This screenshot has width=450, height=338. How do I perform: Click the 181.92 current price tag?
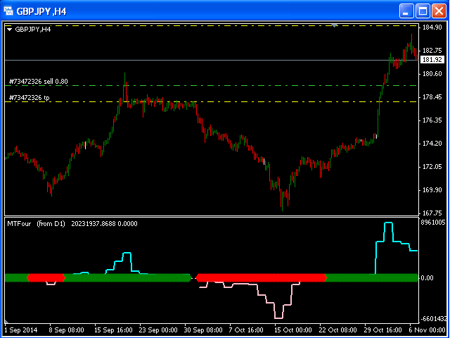point(432,61)
